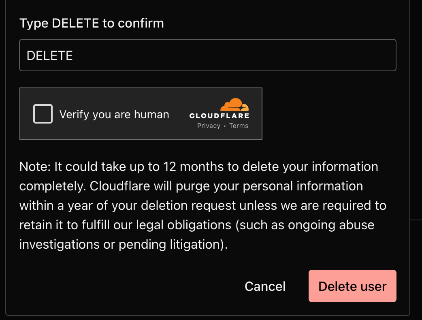The image size is (422, 320).
Task: Focus the DELETE confirmation input field
Action: (x=207, y=55)
